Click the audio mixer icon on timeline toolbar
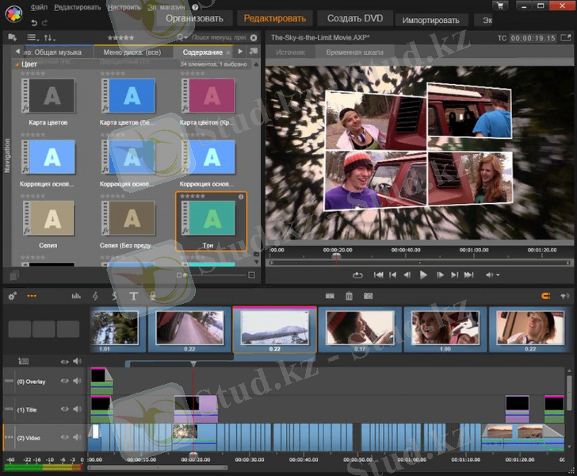The image size is (577, 476). click(76, 296)
